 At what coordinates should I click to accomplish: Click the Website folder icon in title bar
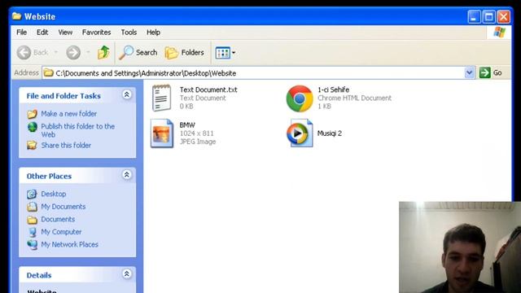pyautogui.click(x=16, y=16)
